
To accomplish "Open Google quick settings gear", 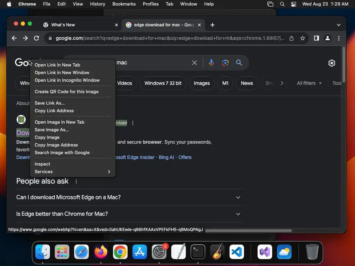I will pos(332,63).
